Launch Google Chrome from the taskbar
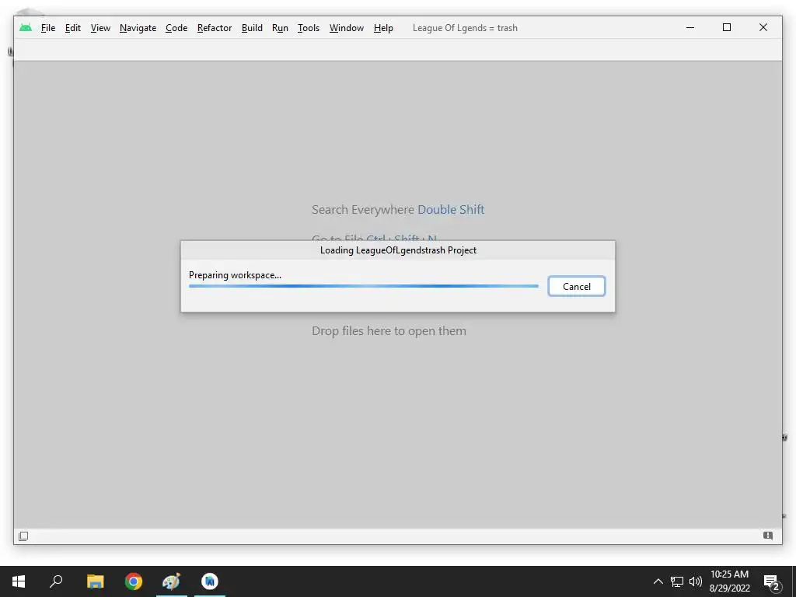 tap(134, 581)
